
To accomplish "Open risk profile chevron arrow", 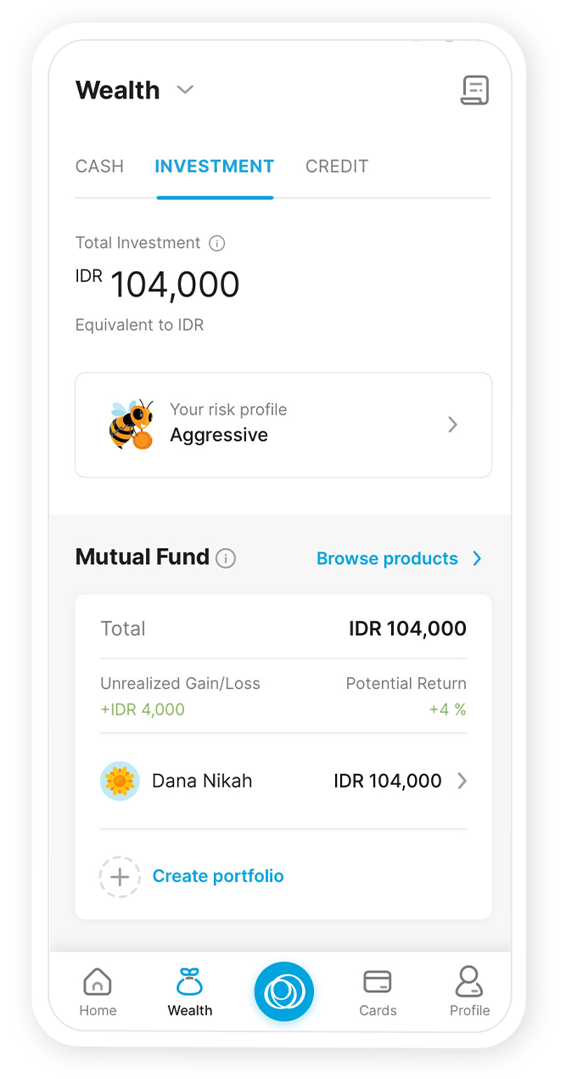I will click(453, 425).
